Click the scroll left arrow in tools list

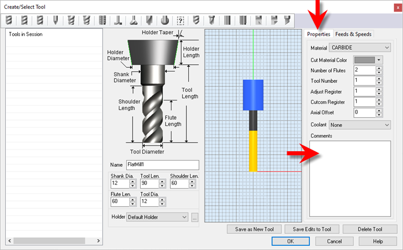click(10, 241)
